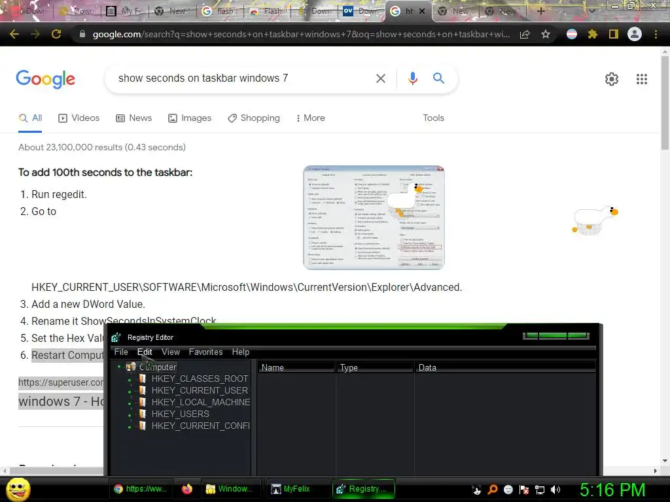Click the share page icon in address bar
The width and height of the screenshot is (670, 502).
click(525, 35)
